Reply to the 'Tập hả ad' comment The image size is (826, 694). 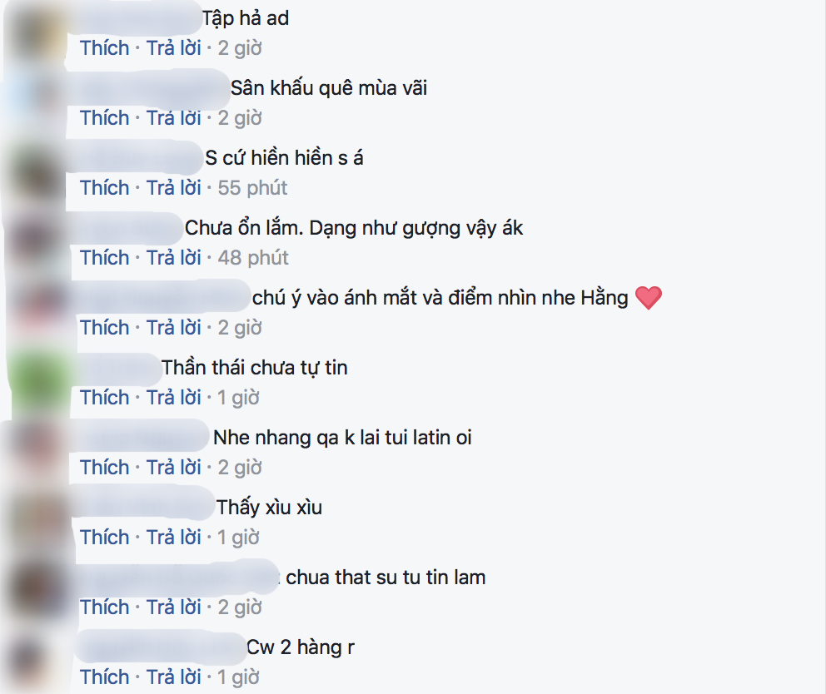pos(173,48)
